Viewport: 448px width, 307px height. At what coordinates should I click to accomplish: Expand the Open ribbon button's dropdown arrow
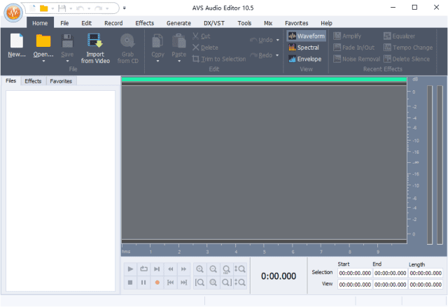pyautogui.click(x=43, y=61)
